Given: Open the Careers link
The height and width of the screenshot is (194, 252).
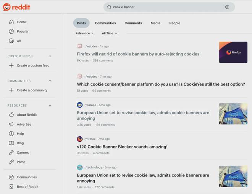Looking at the screenshot, I should point(23,152).
